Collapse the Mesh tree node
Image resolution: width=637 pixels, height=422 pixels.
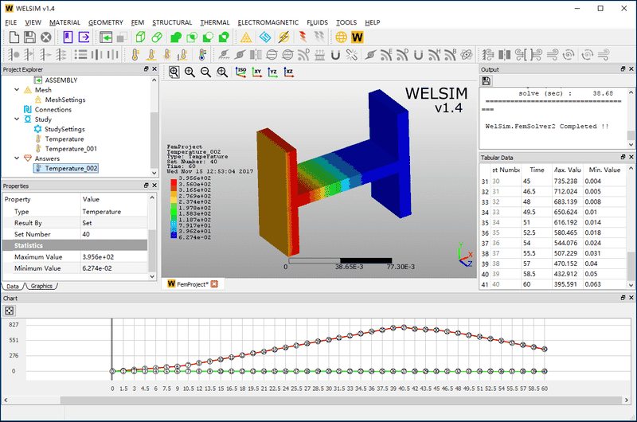tap(16, 91)
